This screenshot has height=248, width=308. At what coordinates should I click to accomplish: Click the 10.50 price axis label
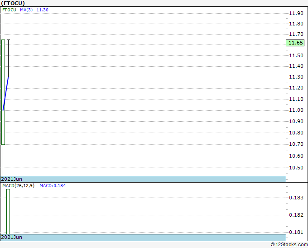click(x=296, y=168)
